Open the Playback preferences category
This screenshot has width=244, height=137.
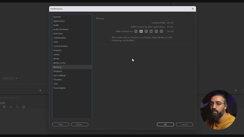tap(72, 71)
